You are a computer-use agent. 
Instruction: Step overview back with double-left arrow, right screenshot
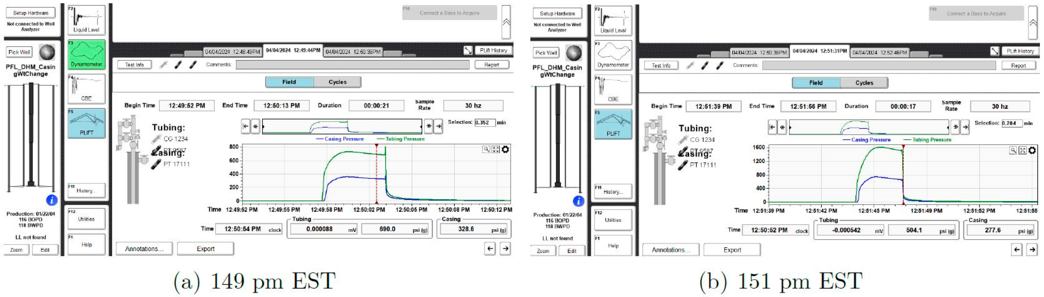(x=782, y=127)
